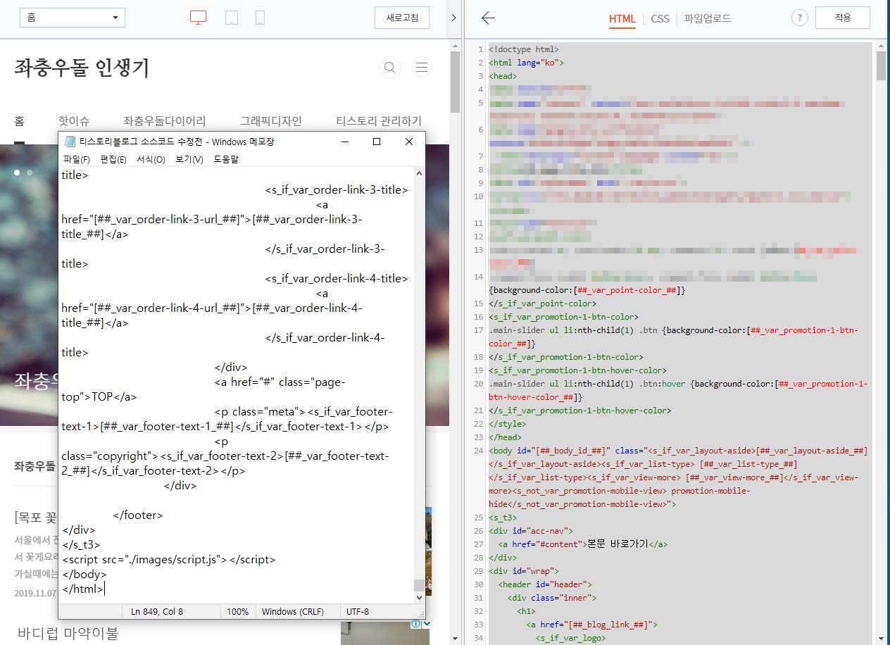
Task: Click <header id="header"> code line
Action: pos(545,584)
